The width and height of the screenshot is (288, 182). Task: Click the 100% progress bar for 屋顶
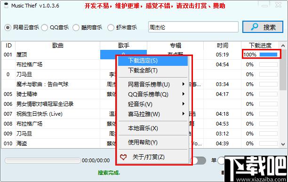click(x=268, y=55)
